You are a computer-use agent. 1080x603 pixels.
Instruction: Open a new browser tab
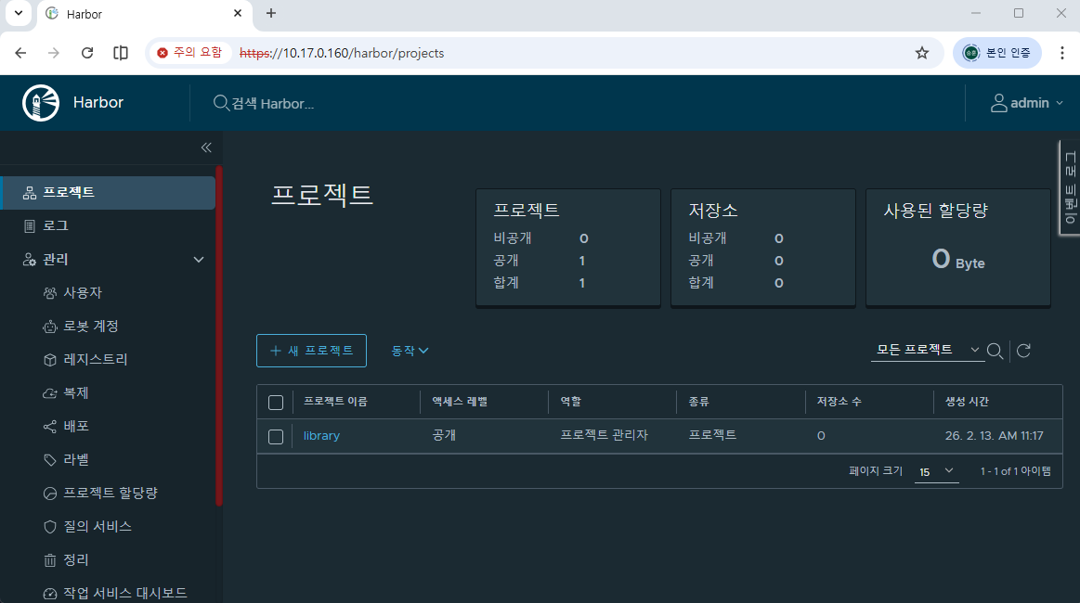click(x=270, y=13)
